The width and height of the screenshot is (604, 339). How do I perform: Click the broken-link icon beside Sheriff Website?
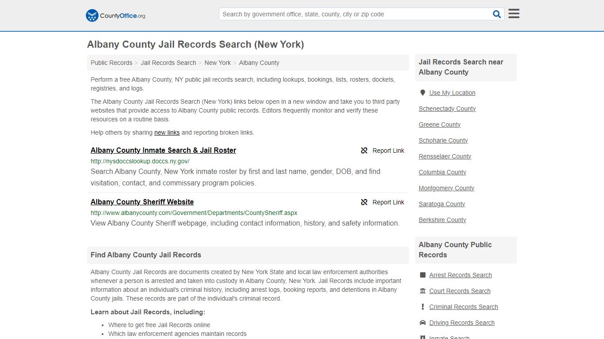point(364,202)
